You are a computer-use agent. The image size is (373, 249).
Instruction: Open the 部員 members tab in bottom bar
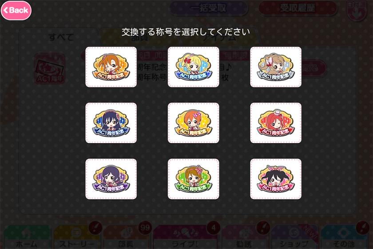tap(126, 237)
